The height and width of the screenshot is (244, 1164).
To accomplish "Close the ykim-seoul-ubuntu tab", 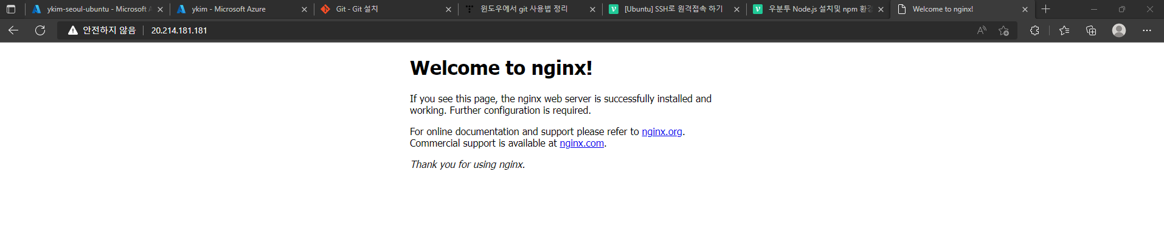I will pos(160,9).
